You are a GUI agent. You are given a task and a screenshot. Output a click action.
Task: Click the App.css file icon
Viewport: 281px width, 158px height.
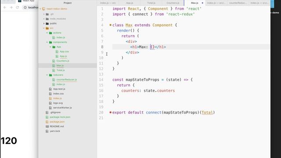57,52
